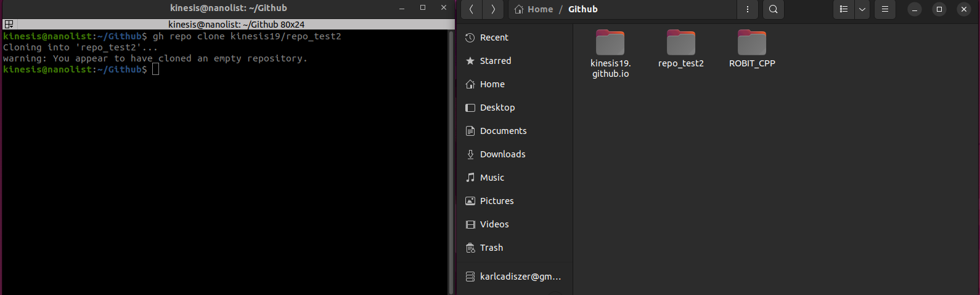The image size is (980, 295).
Task: Go back in Files navigation
Action: [x=472, y=9]
